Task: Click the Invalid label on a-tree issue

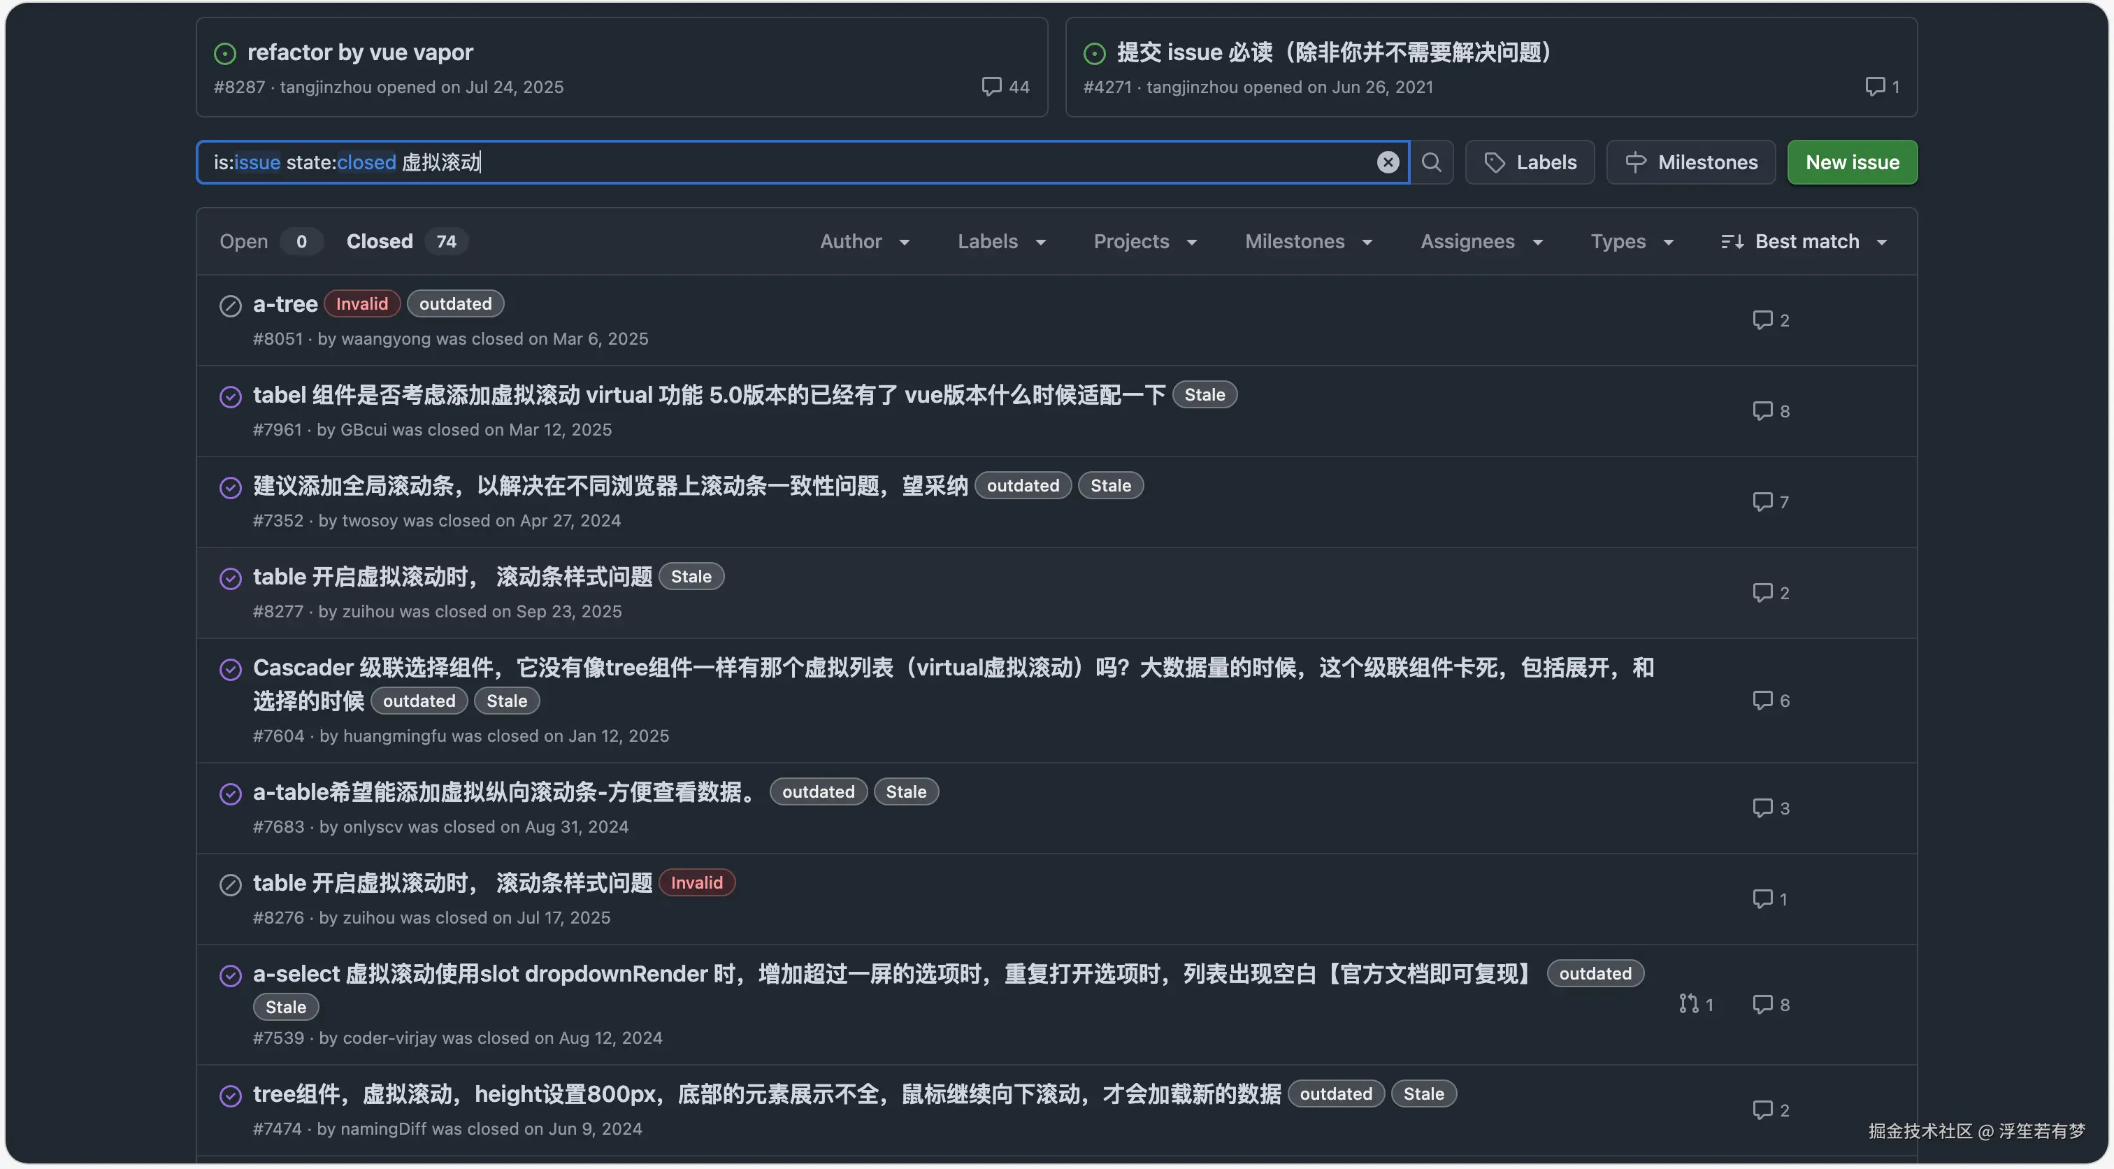Action: click(361, 303)
